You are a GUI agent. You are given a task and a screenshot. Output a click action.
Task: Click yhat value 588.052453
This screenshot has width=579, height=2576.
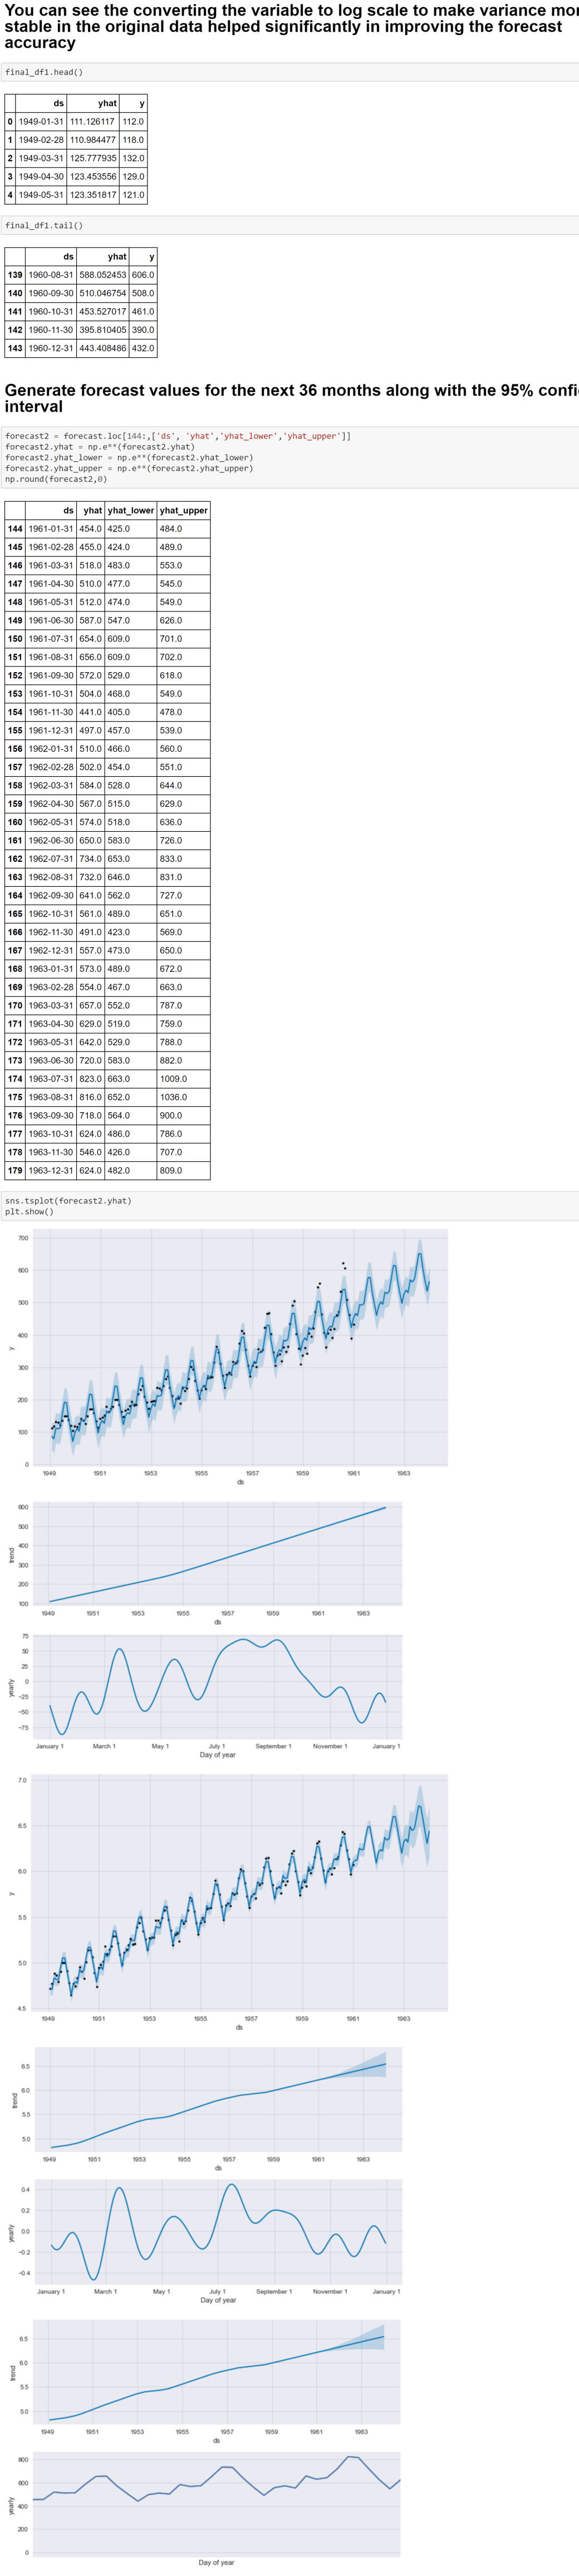coord(103,275)
